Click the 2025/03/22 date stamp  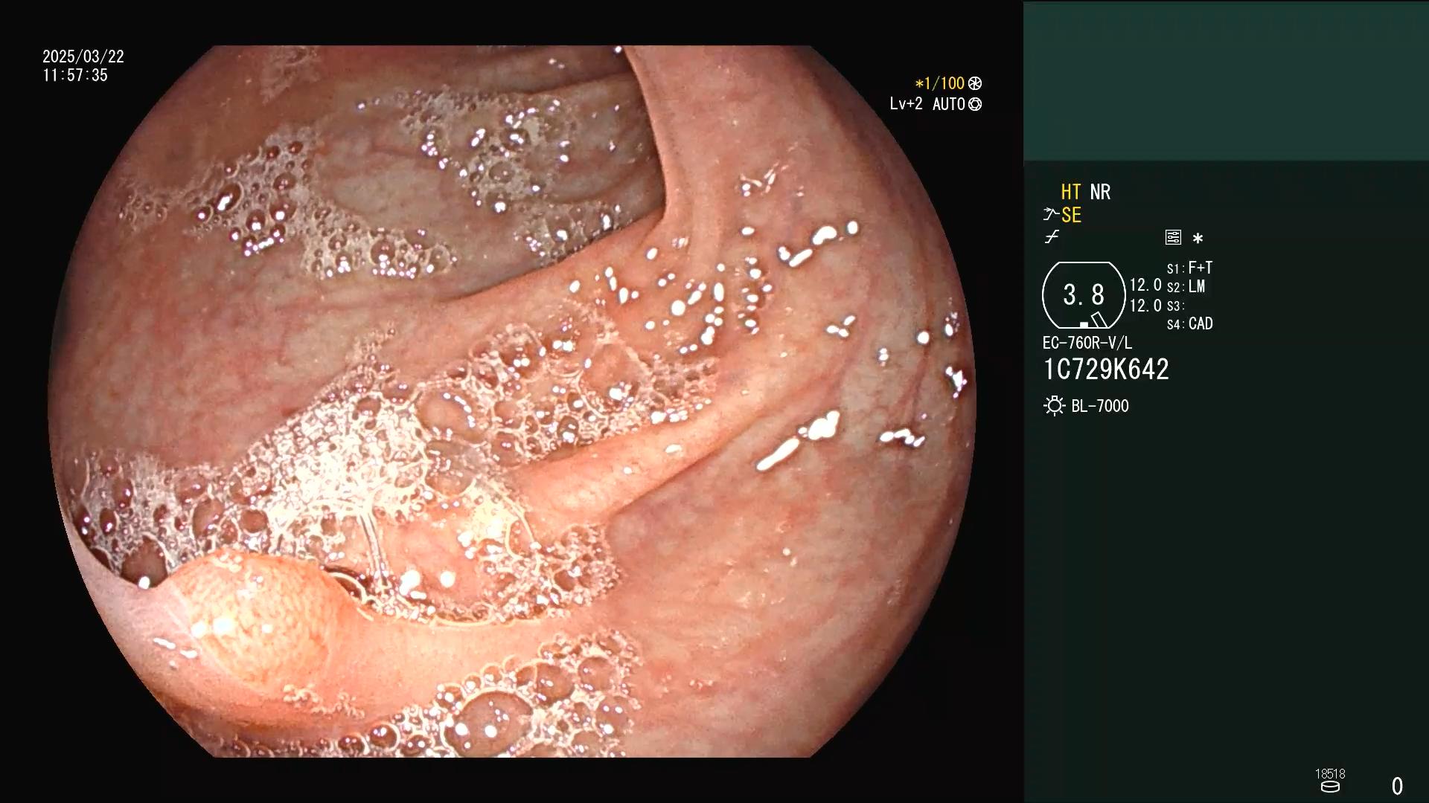(83, 57)
